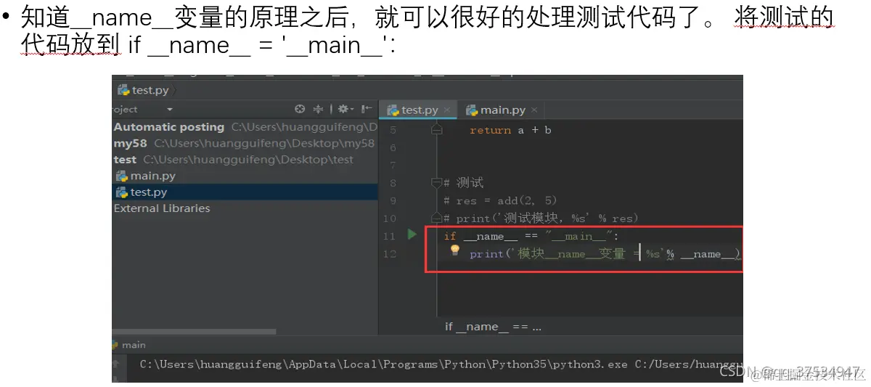Viewport: 871px width, 387px height.
Task: Click the 'if __name__ == "__main__":' line
Action: tap(531, 236)
